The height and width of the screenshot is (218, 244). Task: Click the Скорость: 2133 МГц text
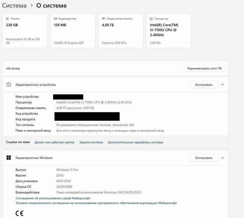[x=114, y=43]
